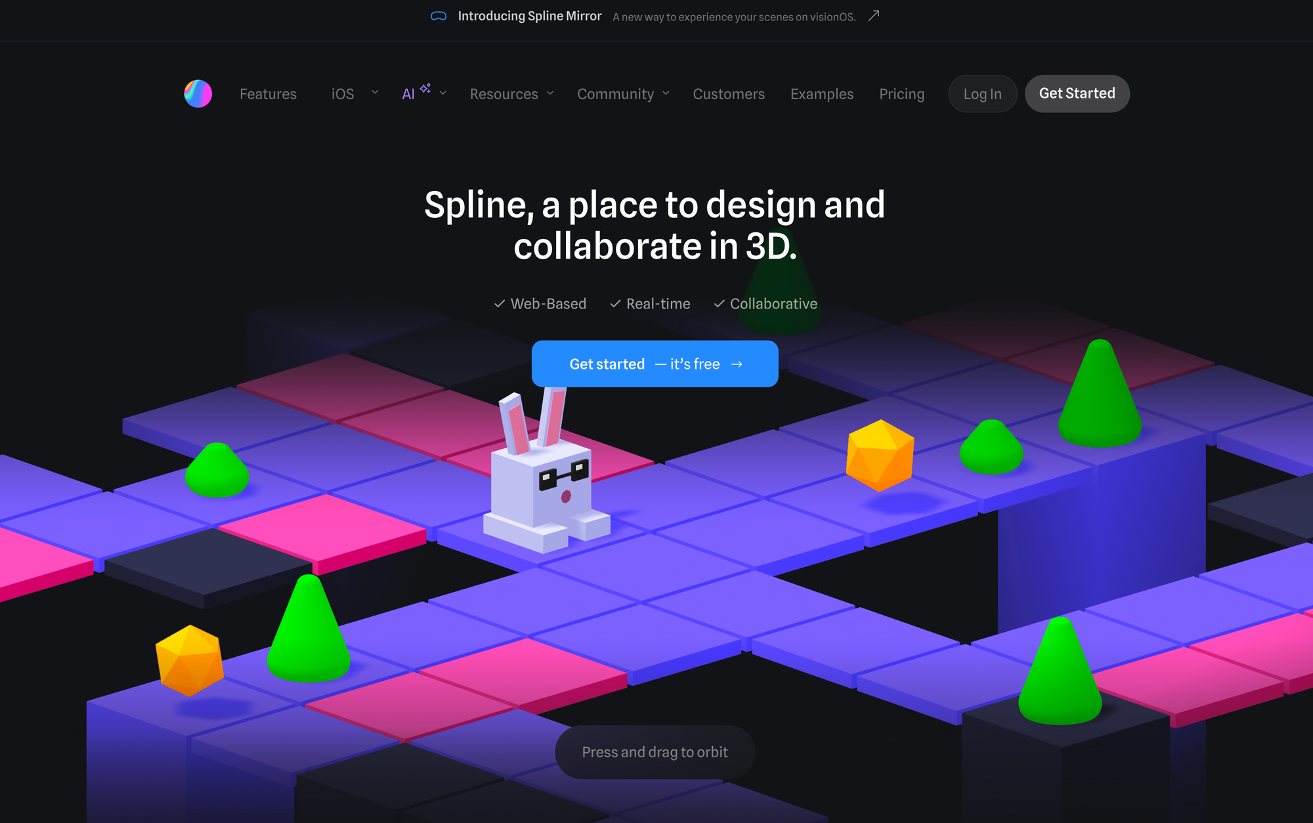This screenshot has height=823, width=1313.
Task: Click the iOS menu icon
Action: click(x=374, y=93)
